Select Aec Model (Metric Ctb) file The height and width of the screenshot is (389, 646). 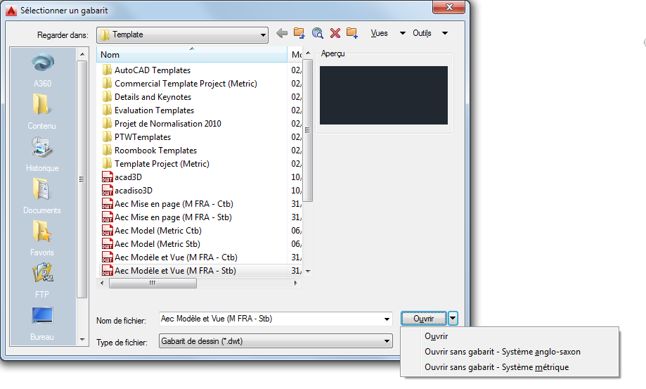(x=152, y=231)
